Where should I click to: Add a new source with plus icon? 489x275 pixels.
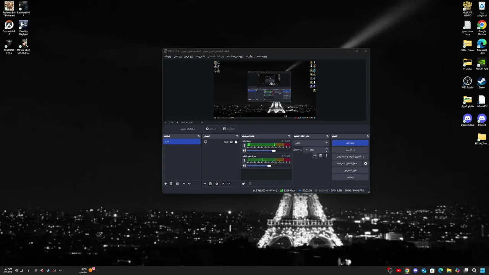pos(205,184)
